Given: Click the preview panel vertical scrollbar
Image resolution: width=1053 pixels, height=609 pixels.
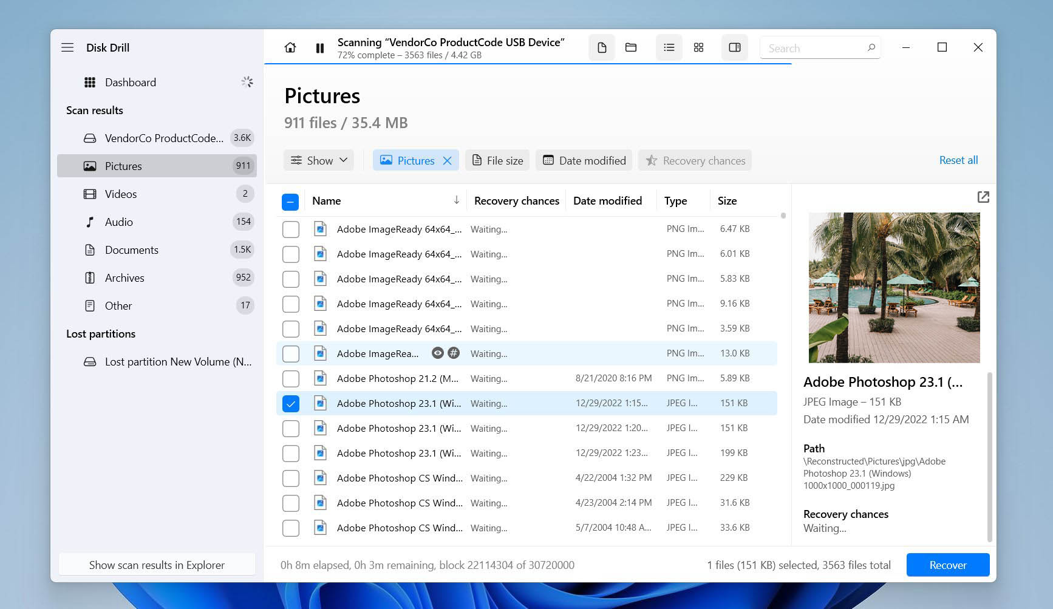Looking at the screenshot, I should click(x=989, y=457).
